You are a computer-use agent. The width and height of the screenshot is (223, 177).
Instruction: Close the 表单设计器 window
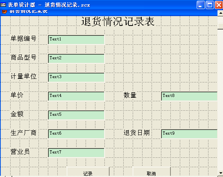[219, 5]
